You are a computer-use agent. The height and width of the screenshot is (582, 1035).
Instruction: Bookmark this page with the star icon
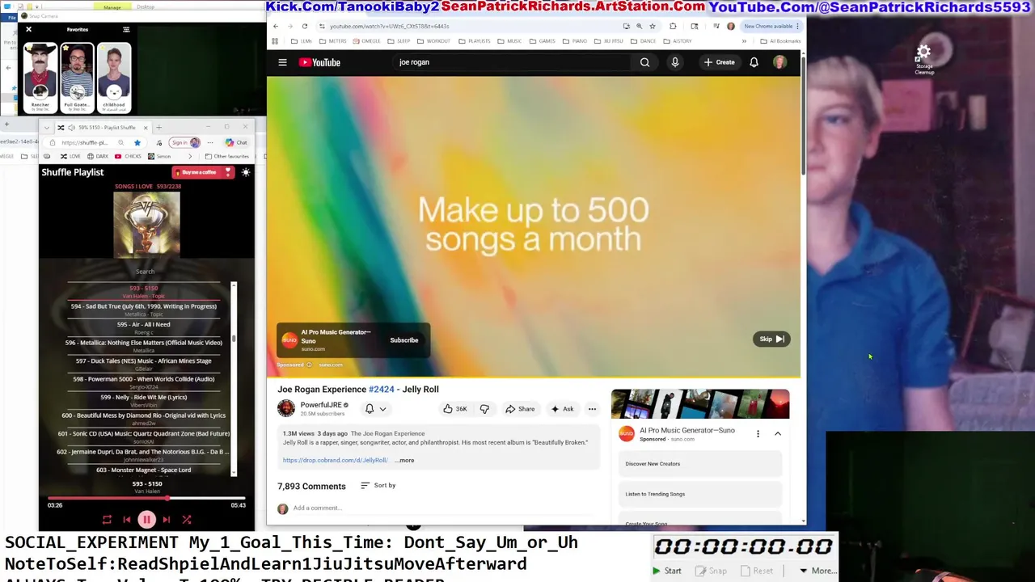(653, 26)
